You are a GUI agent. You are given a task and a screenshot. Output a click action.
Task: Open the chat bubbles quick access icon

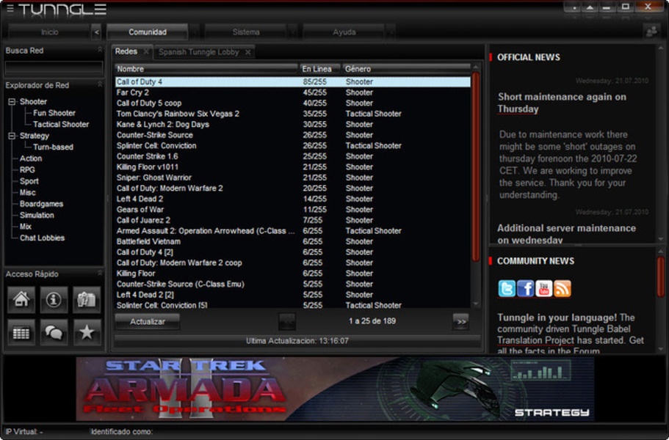click(x=54, y=332)
